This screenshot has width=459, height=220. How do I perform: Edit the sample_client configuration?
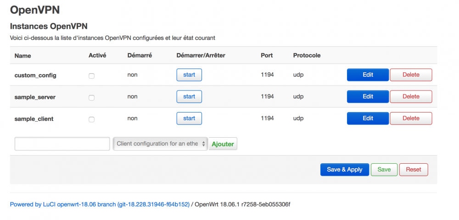coord(368,118)
